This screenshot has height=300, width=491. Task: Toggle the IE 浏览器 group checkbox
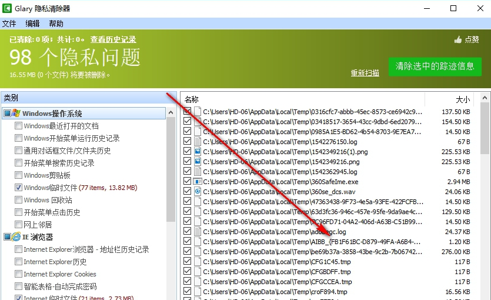point(7,236)
